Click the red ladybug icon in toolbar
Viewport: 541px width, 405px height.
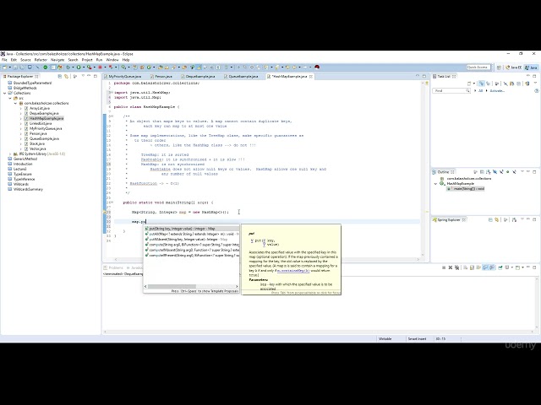coord(317,67)
